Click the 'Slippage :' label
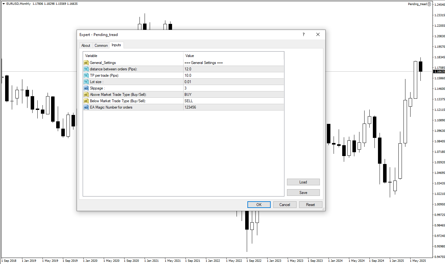Screen dimensions: 445x264 click(x=97, y=88)
